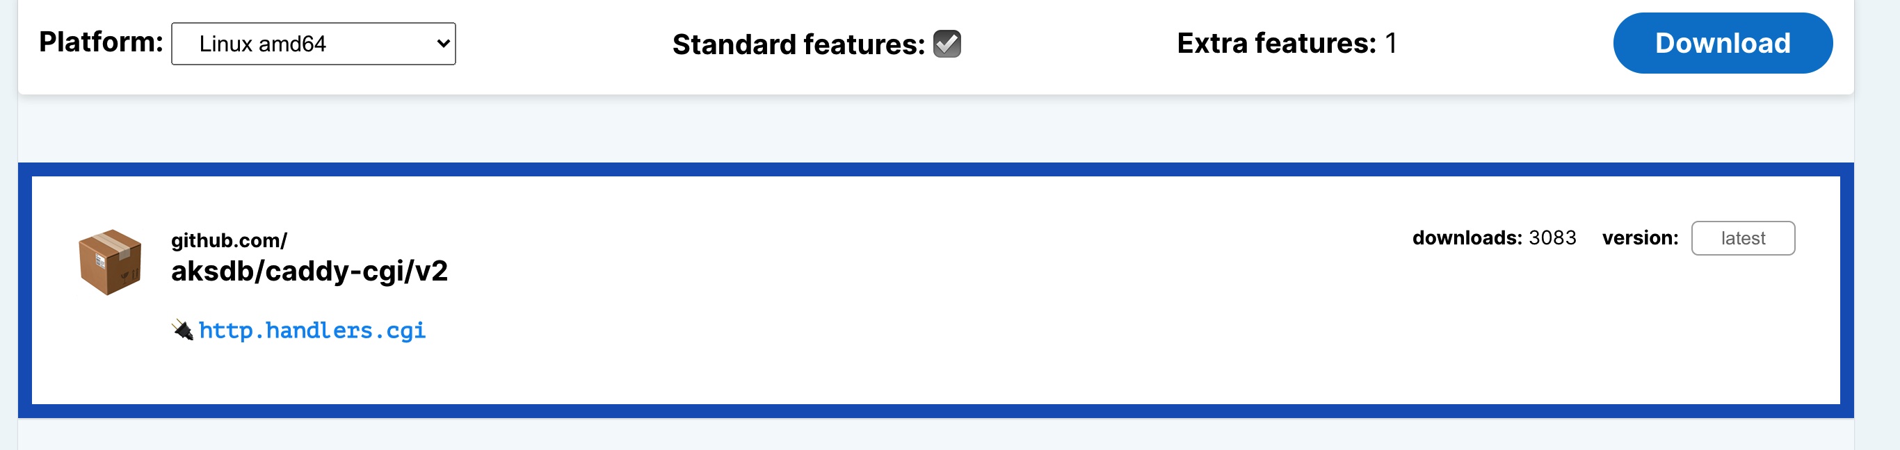Click the Extra features label

pyautogui.click(x=1275, y=44)
